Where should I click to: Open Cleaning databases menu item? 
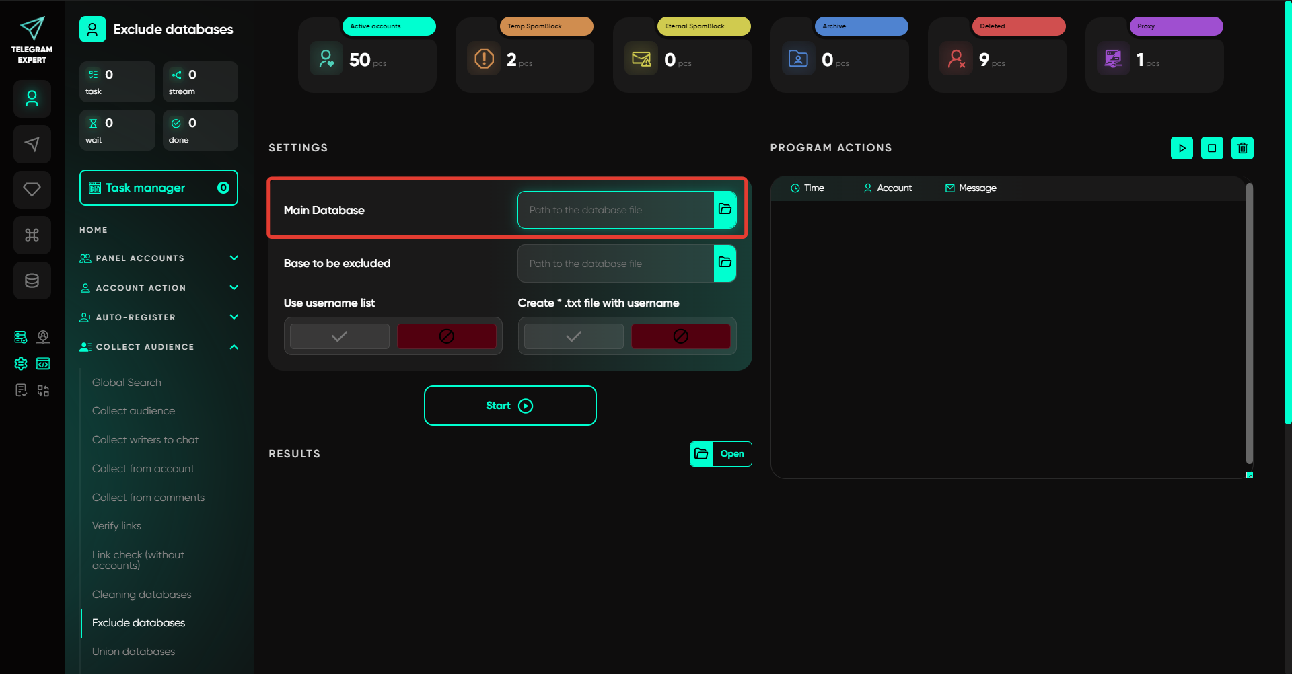[x=141, y=595]
